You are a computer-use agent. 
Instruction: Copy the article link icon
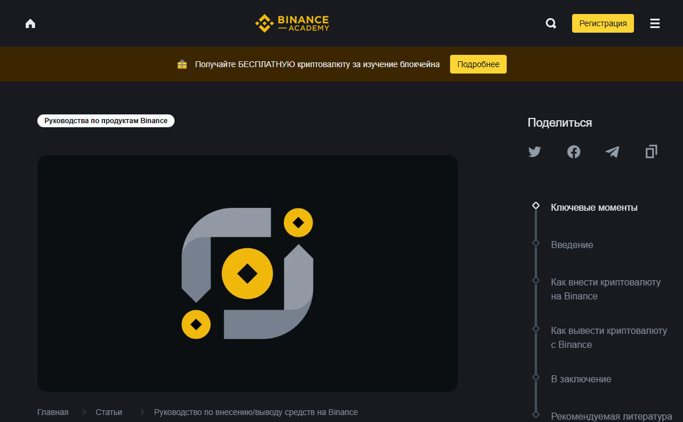651,152
